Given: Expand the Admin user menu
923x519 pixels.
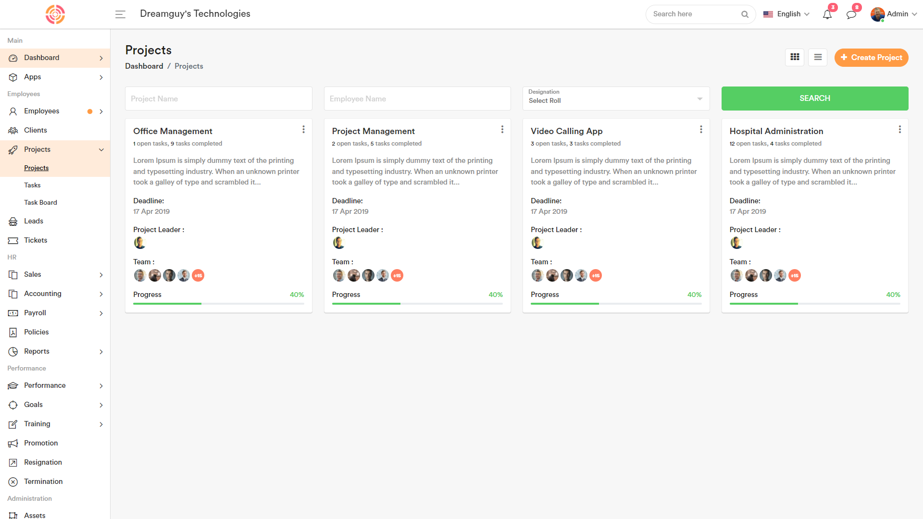Looking at the screenshot, I should pyautogui.click(x=894, y=14).
